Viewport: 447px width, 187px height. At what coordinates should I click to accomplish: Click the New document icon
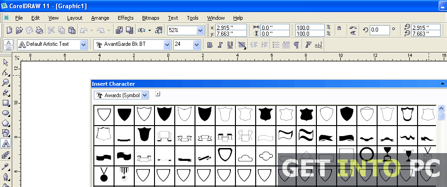[x=9, y=30]
